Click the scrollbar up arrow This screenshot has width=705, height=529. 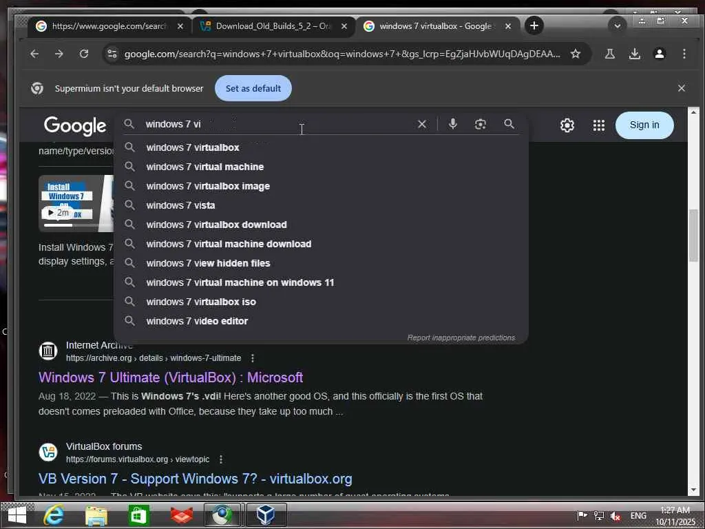[693, 112]
